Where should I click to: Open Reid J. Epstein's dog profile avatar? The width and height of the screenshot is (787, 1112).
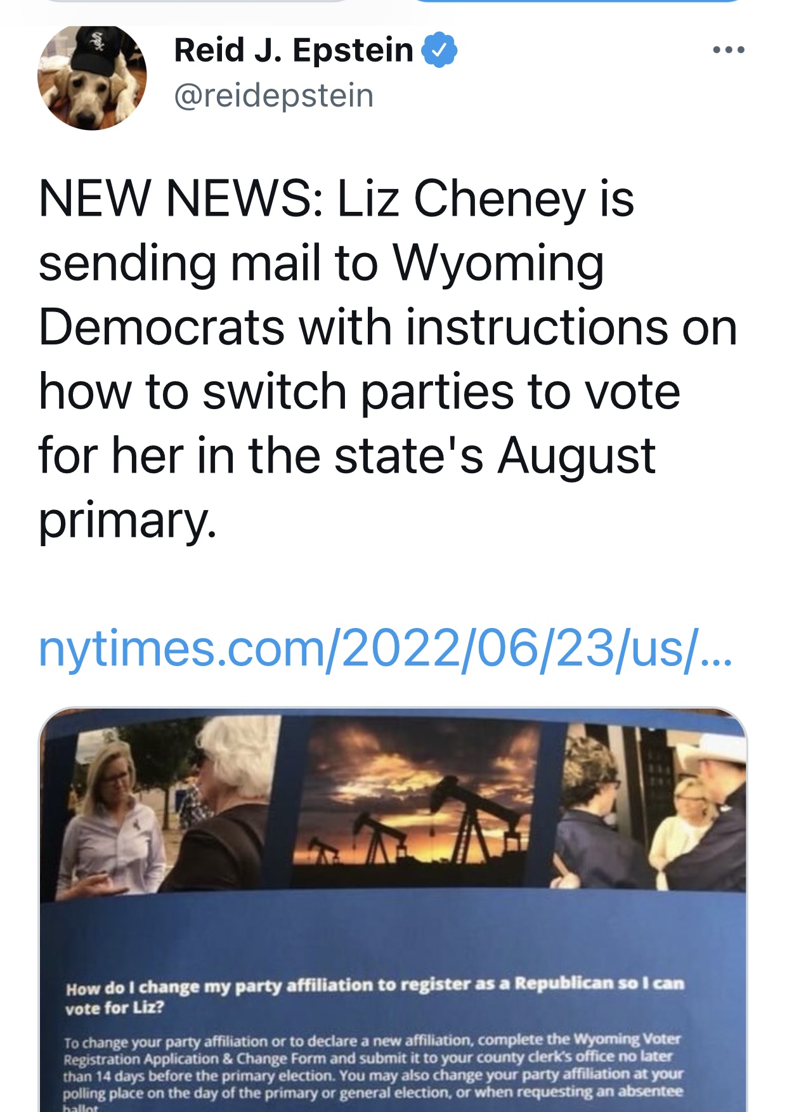pos(92,78)
